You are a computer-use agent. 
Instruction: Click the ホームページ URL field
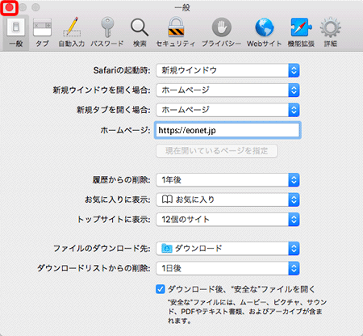pos(227,130)
